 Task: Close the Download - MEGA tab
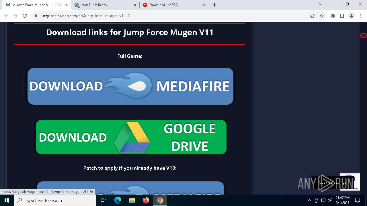click(x=204, y=5)
